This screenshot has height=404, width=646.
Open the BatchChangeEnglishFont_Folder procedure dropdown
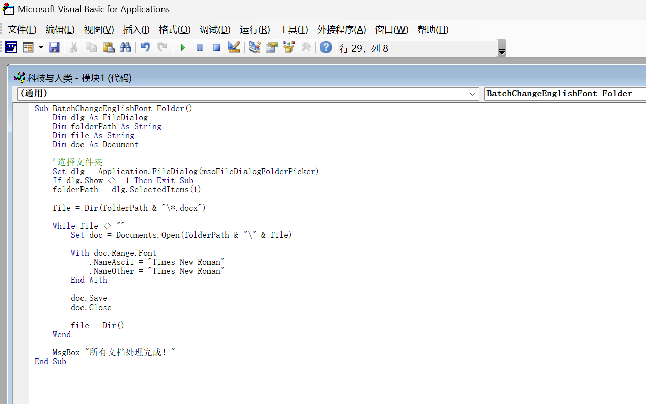[563, 94]
